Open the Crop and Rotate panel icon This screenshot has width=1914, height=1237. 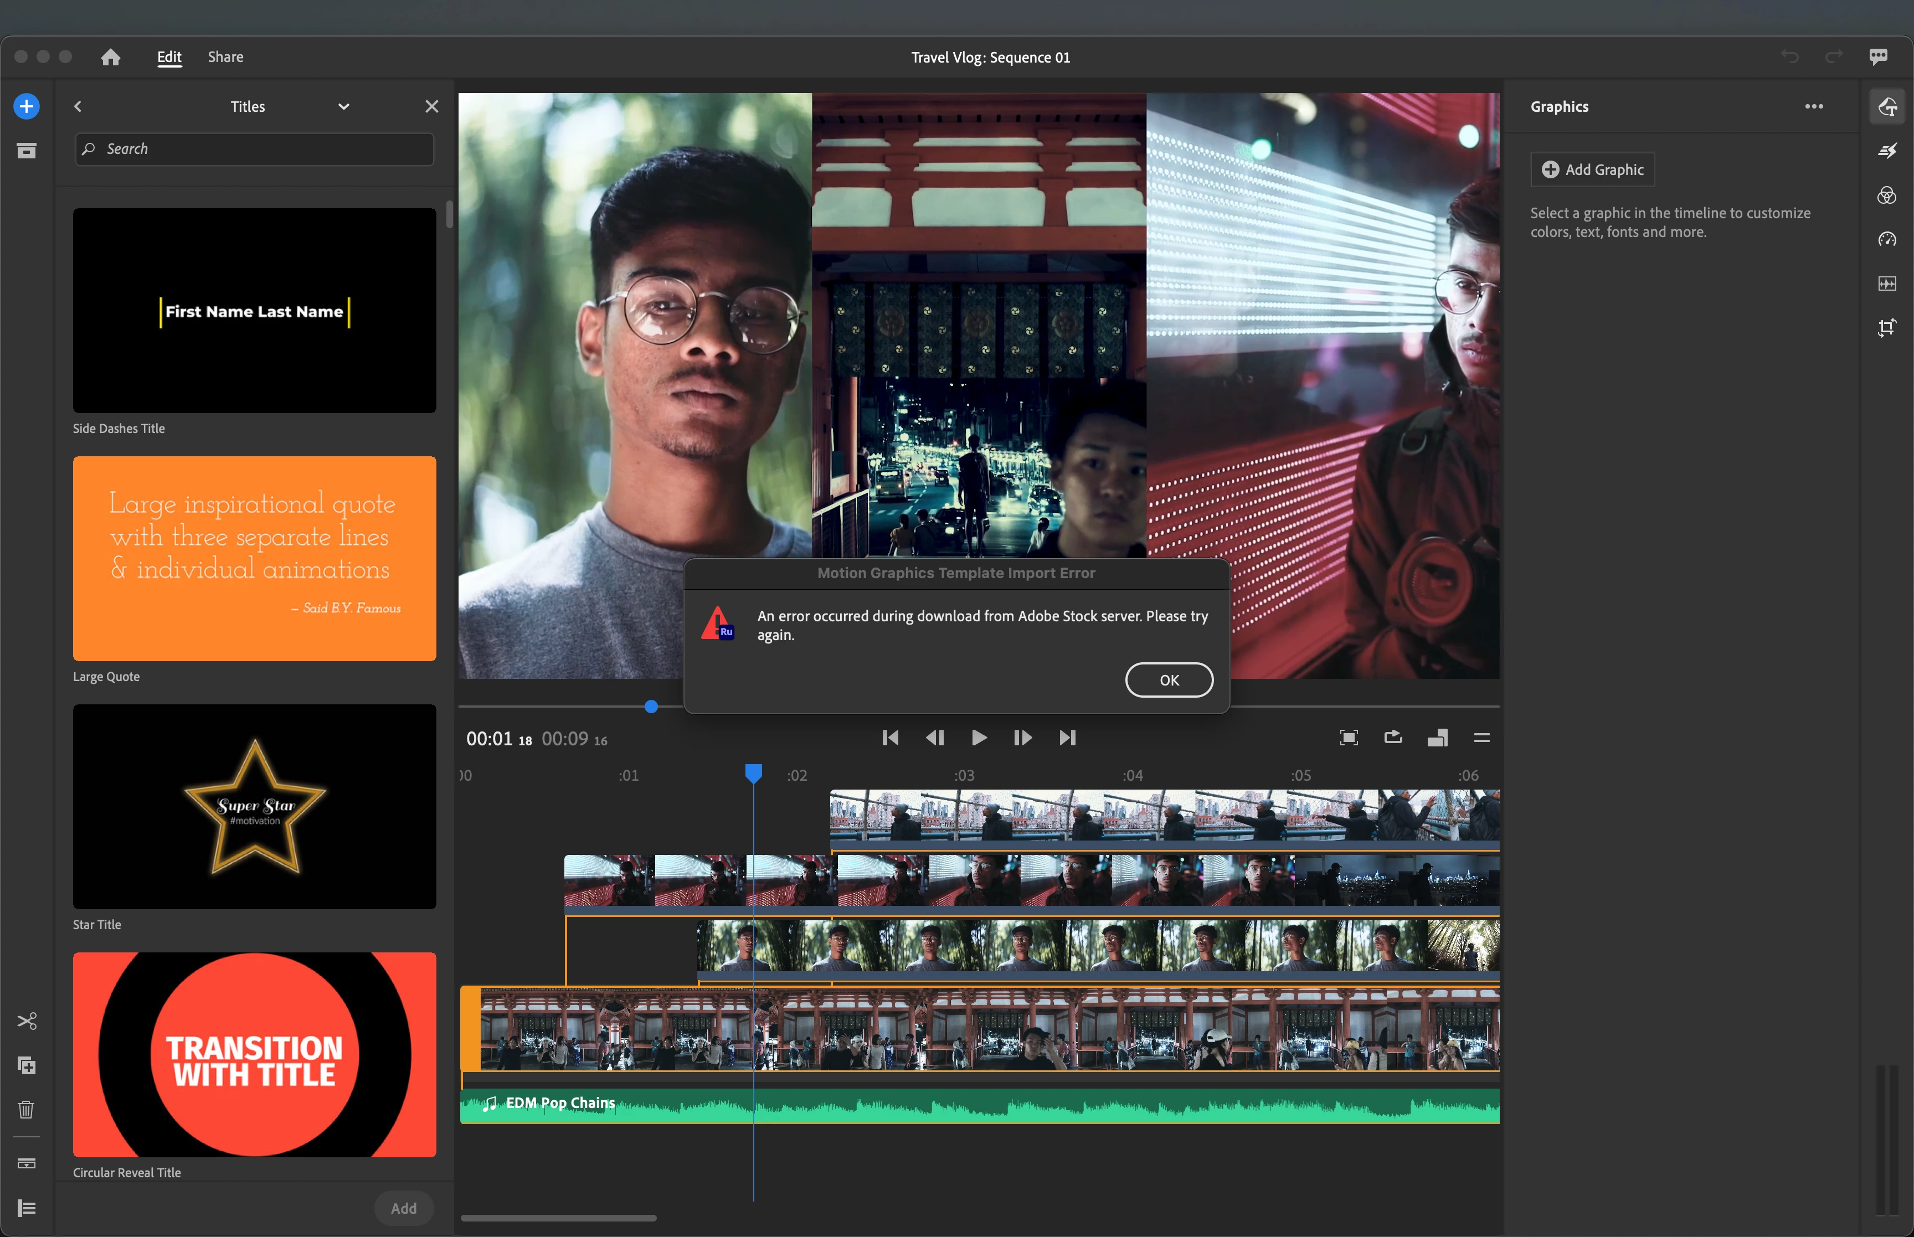coord(1887,327)
